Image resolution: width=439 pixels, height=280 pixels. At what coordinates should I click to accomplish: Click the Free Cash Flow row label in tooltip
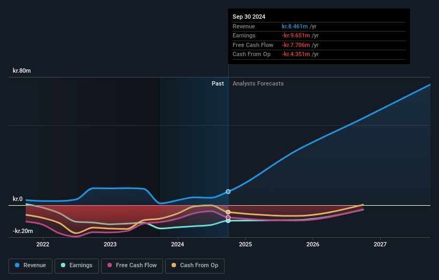(x=253, y=45)
